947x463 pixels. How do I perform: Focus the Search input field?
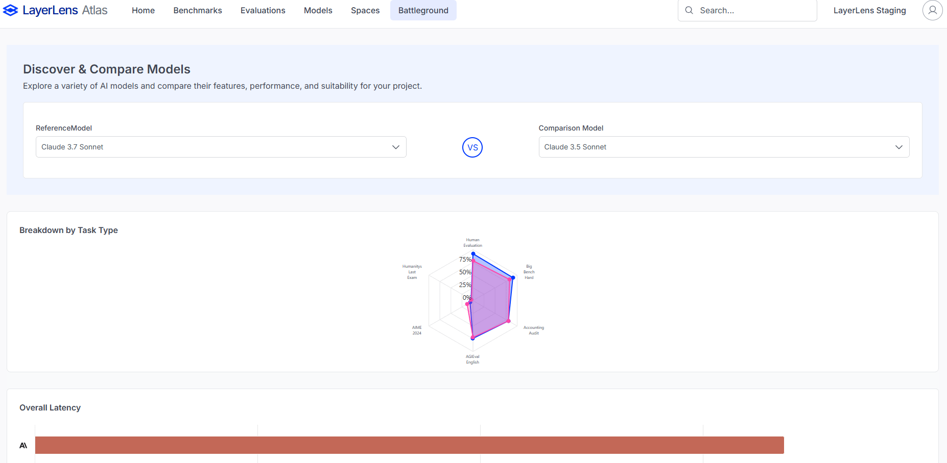coord(747,10)
